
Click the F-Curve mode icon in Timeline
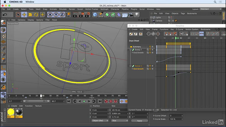pos(136,34)
